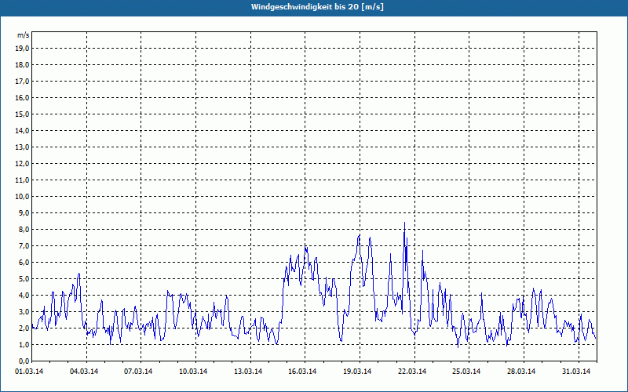Select the 31.03.14 date label
The width and height of the screenshot is (628, 392).
576,372
